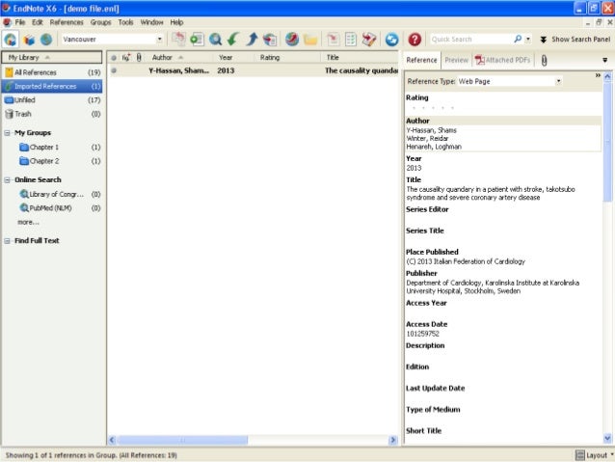Open the Help menu
615x462 pixels.
pos(176,22)
